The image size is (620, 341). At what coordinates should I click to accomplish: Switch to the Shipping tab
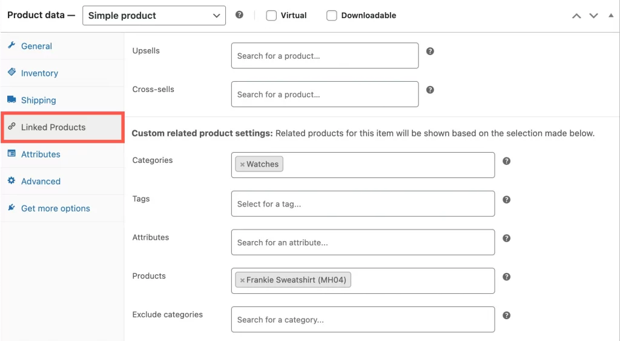(x=62, y=100)
